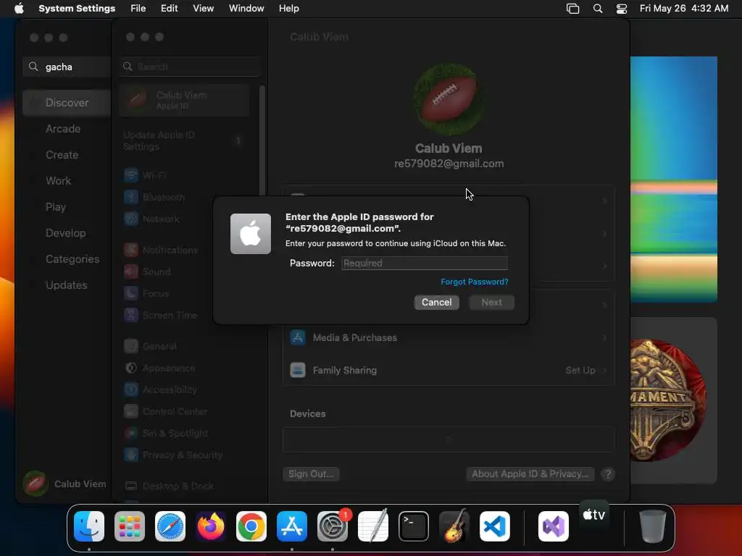This screenshot has width=742, height=556.
Task: Click Bluetooth icon in settings sidebar
Action: (131, 197)
